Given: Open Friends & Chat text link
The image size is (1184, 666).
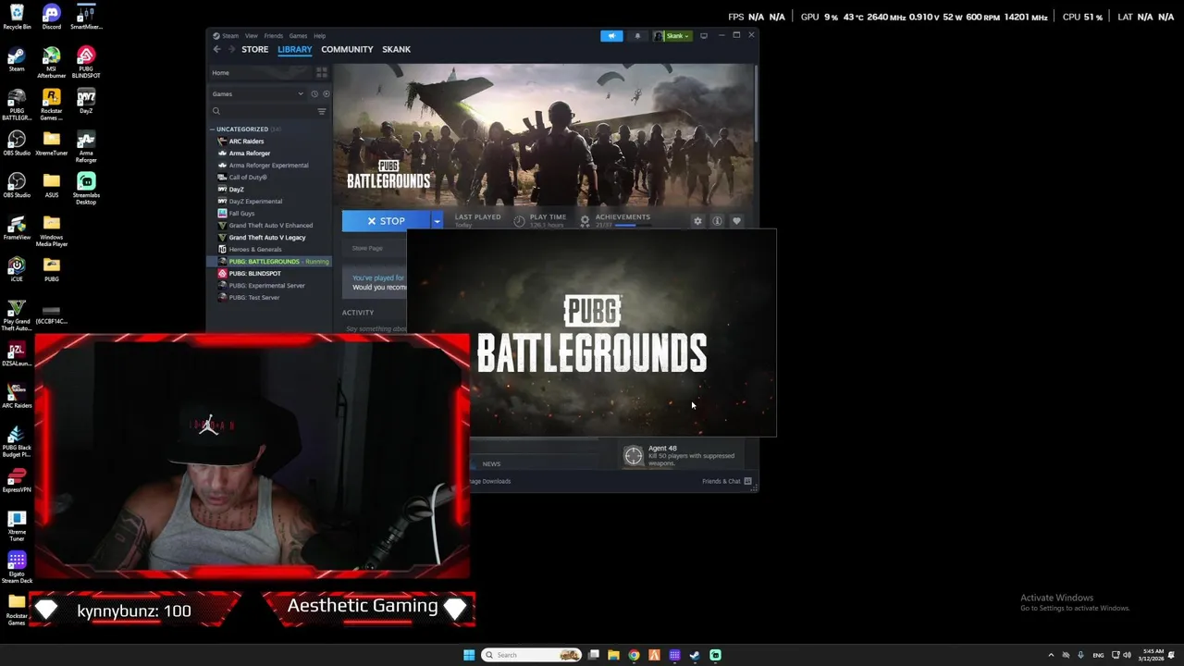Looking at the screenshot, I should point(721,481).
